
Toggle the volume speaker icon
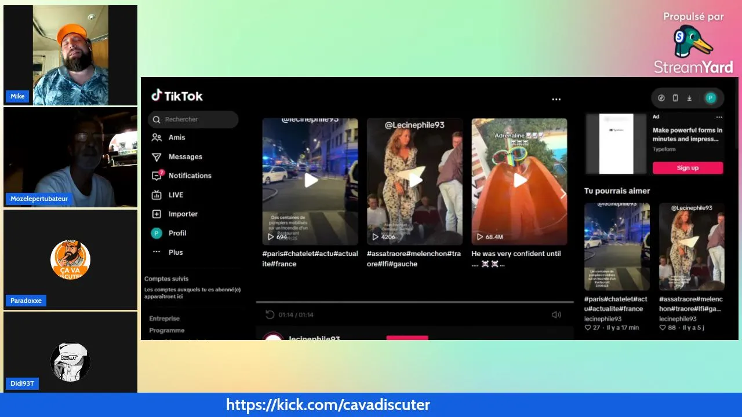point(556,314)
